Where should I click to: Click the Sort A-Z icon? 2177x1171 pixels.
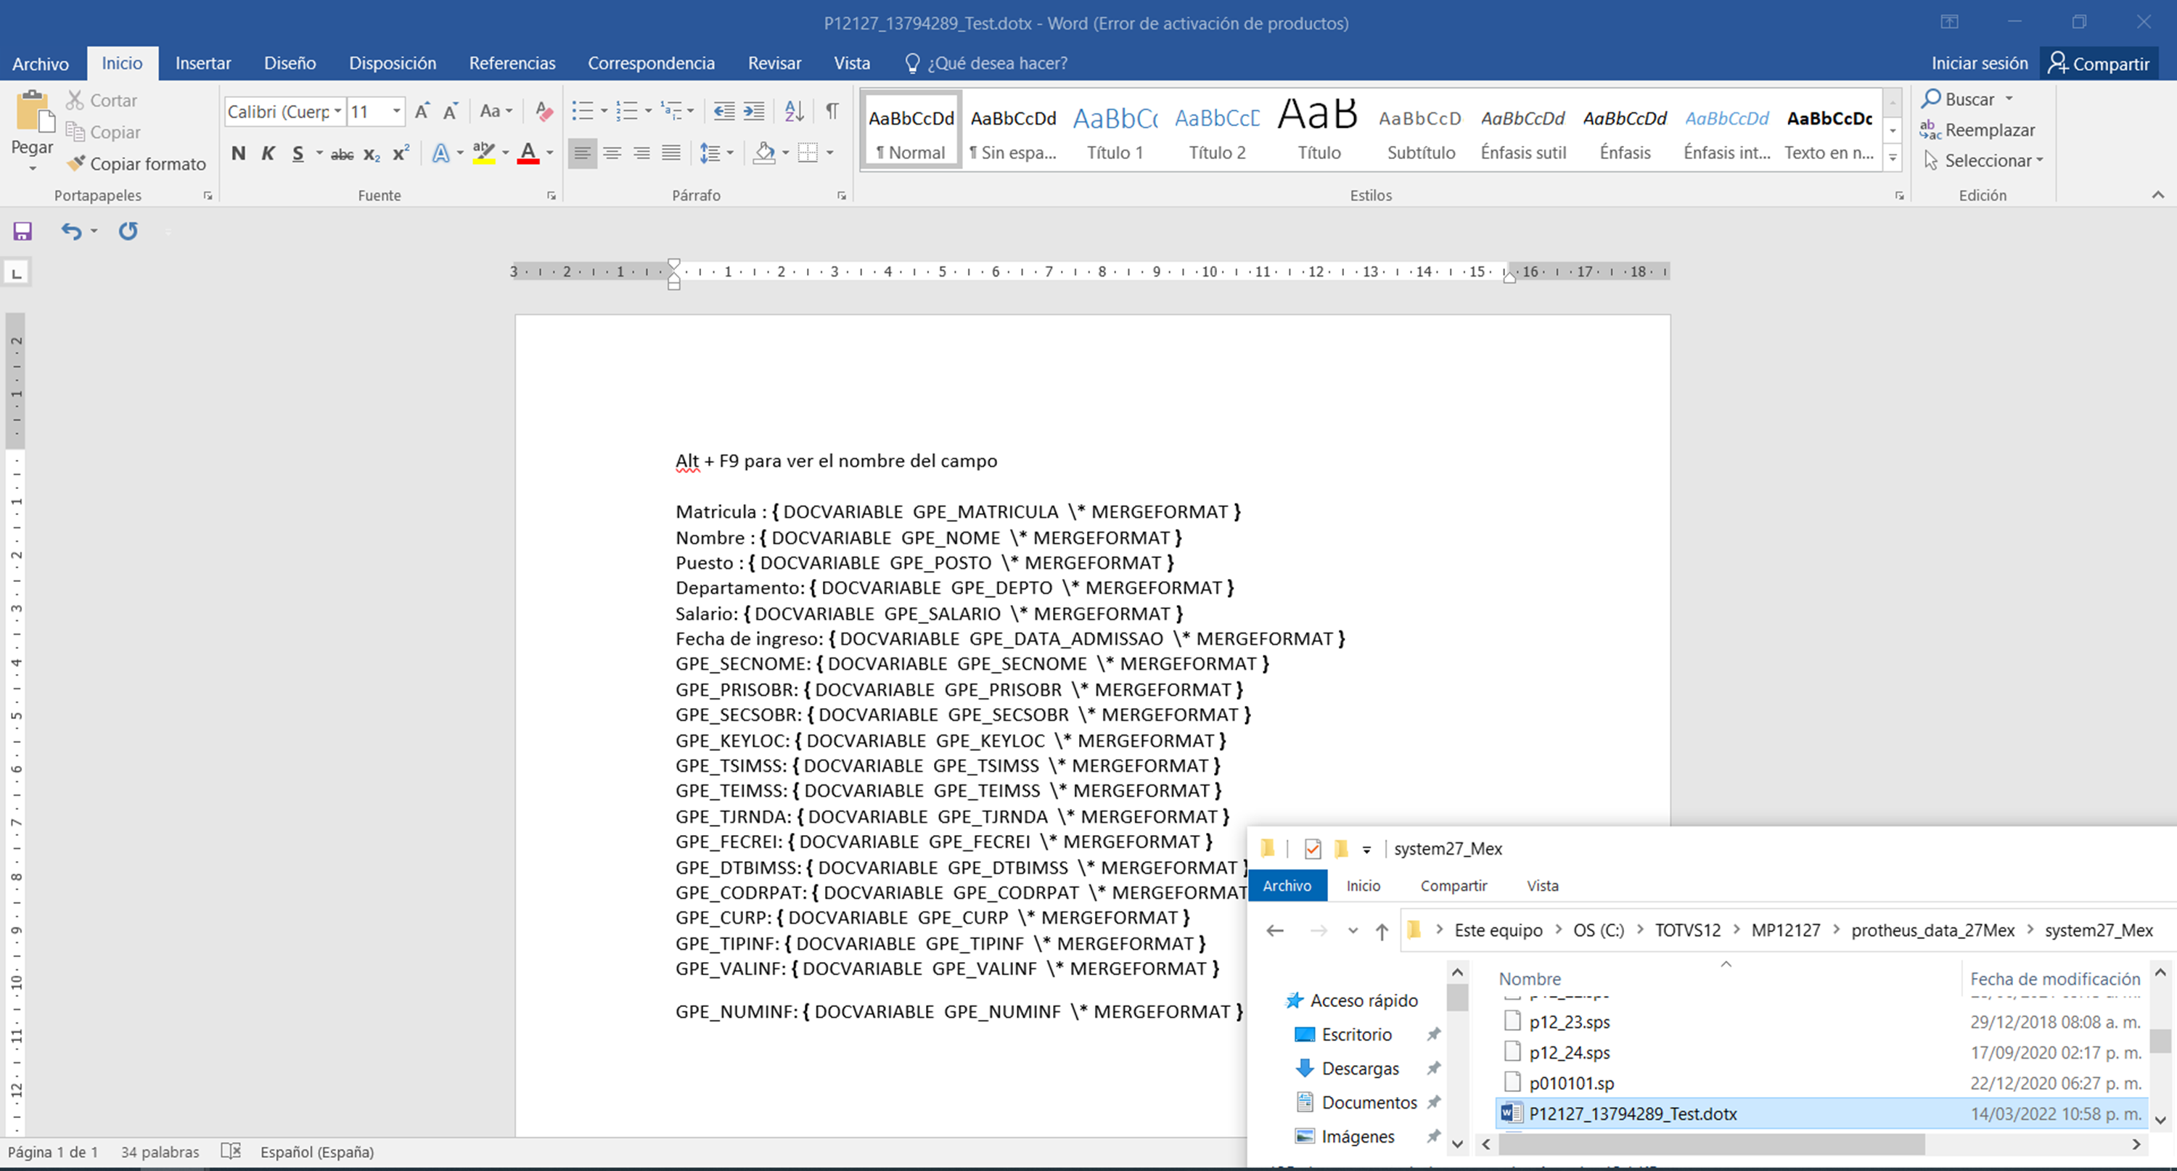[794, 111]
